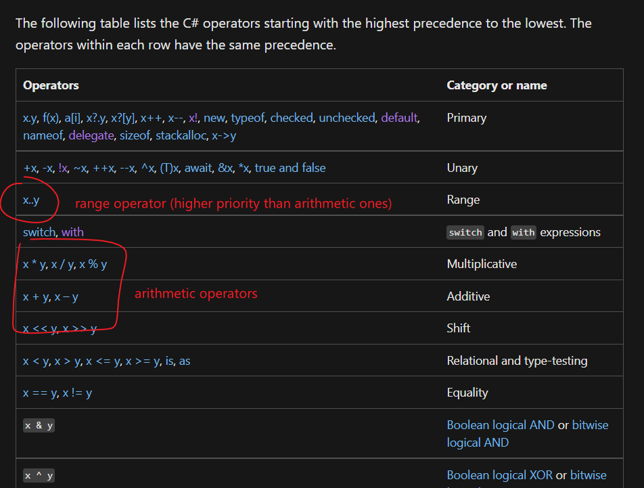Screen dimensions: 644x488
Task: Open the x * y multiplication link
Action: (34, 264)
